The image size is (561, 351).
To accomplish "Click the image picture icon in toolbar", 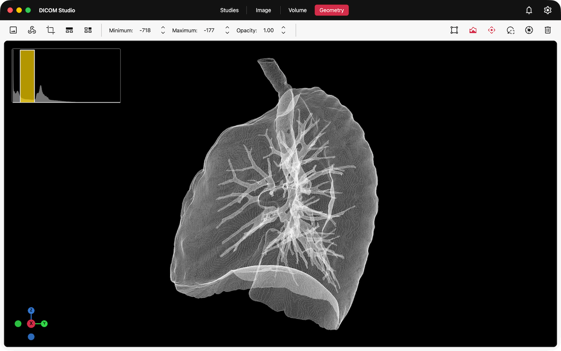I will click(x=13, y=30).
